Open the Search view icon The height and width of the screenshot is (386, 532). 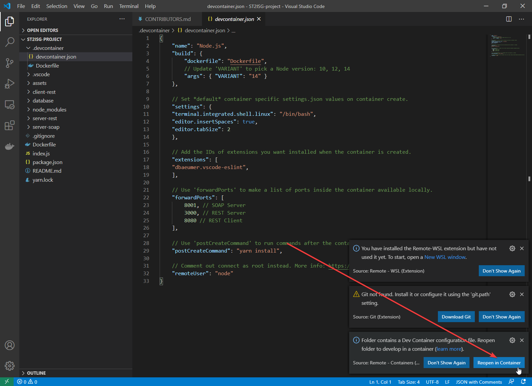click(x=10, y=42)
